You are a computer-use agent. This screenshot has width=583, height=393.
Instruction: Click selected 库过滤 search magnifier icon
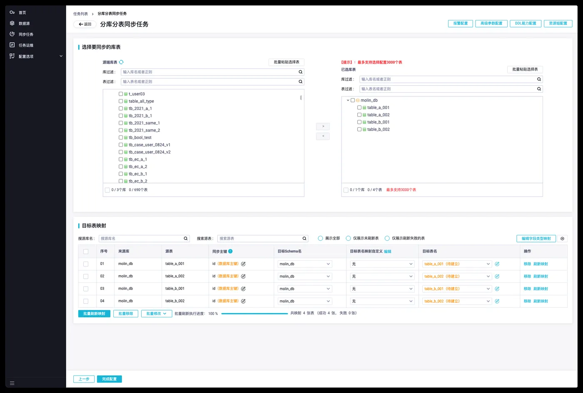[x=539, y=79]
